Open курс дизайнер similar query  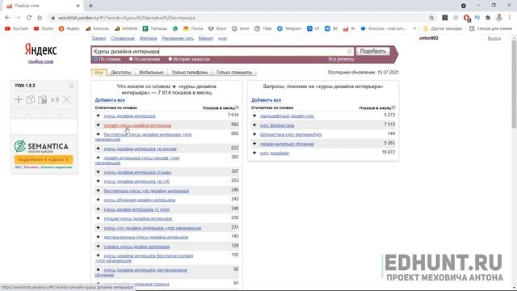pyautogui.click(x=275, y=153)
